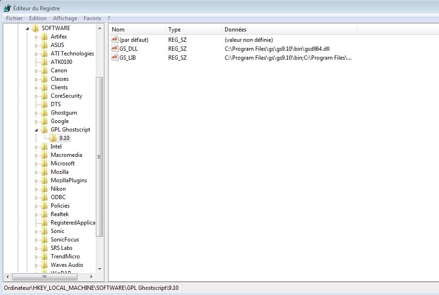Expand the Classes key
This screenshot has height=295, width=439.
pyautogui.click(x=36, y=79)
